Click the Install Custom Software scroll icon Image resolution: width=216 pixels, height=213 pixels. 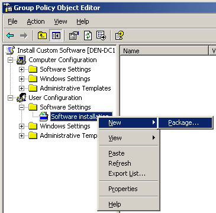coord(10,50)
